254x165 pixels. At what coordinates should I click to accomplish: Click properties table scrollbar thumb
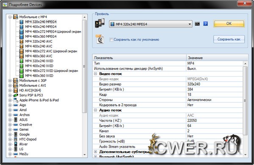click(245, 101)
